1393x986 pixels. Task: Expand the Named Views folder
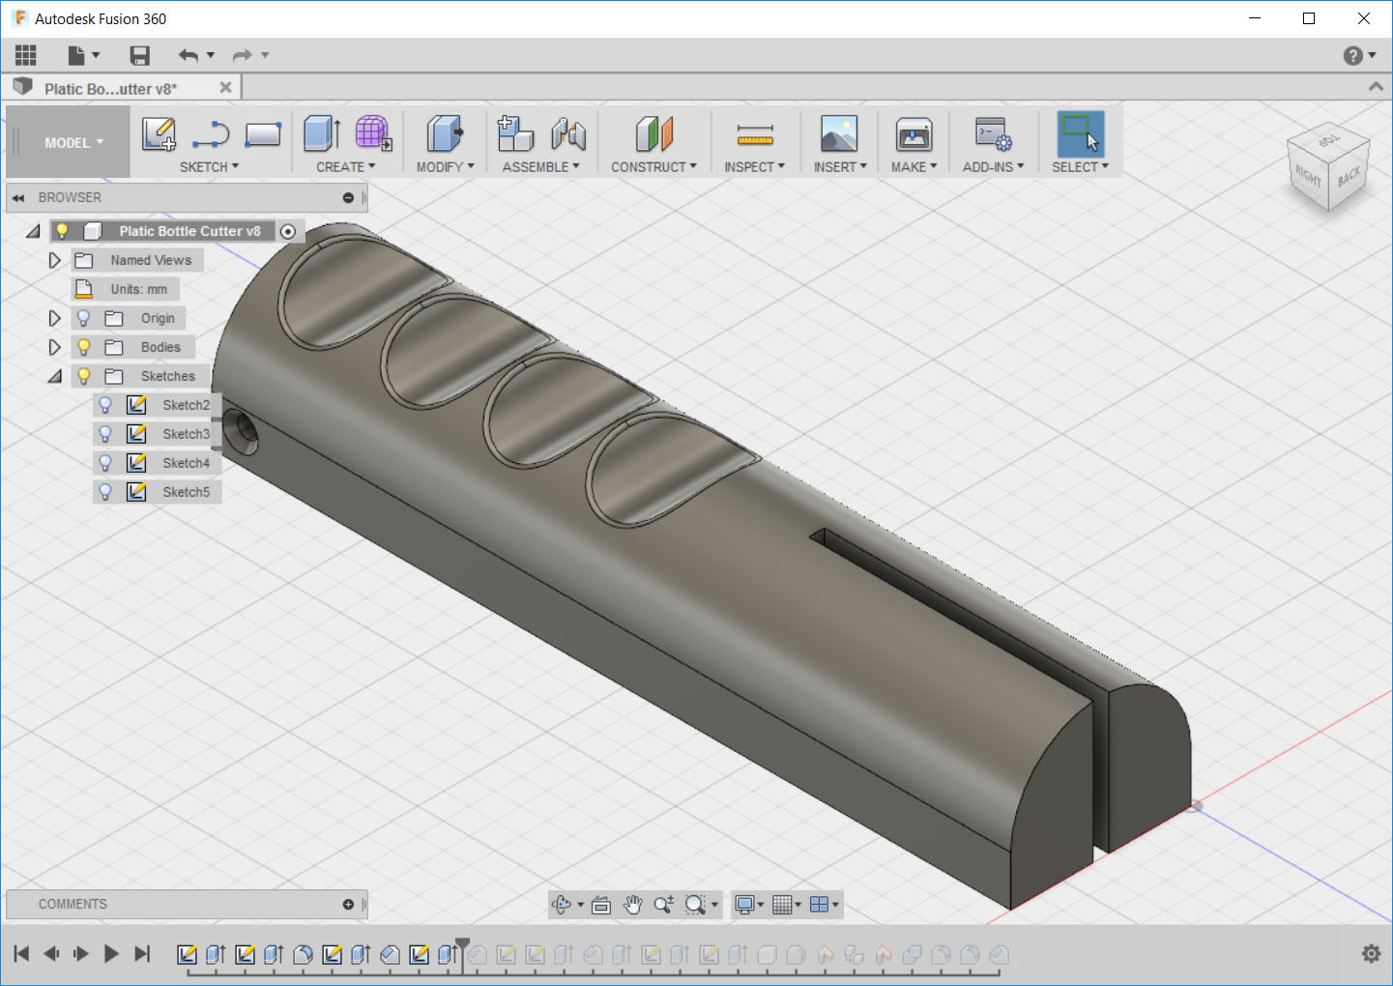click(x=54, y=259)
